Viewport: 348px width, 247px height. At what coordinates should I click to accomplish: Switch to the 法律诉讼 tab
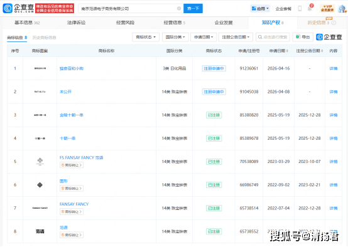coord(77,23)
